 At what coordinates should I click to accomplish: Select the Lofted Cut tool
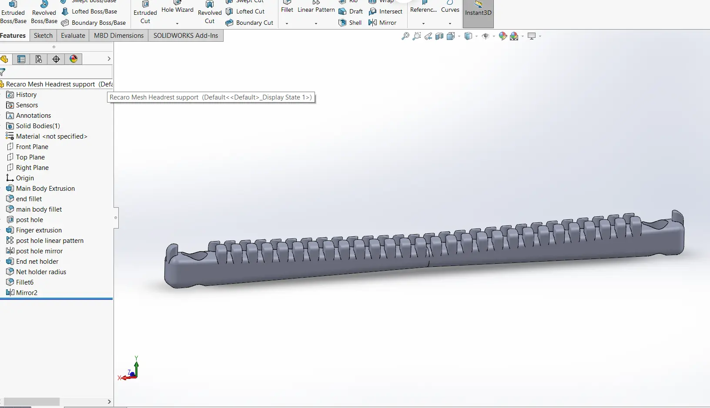pos(245,11)
